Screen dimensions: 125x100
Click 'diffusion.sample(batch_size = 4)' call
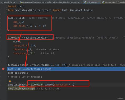click(x=52, y=85)
